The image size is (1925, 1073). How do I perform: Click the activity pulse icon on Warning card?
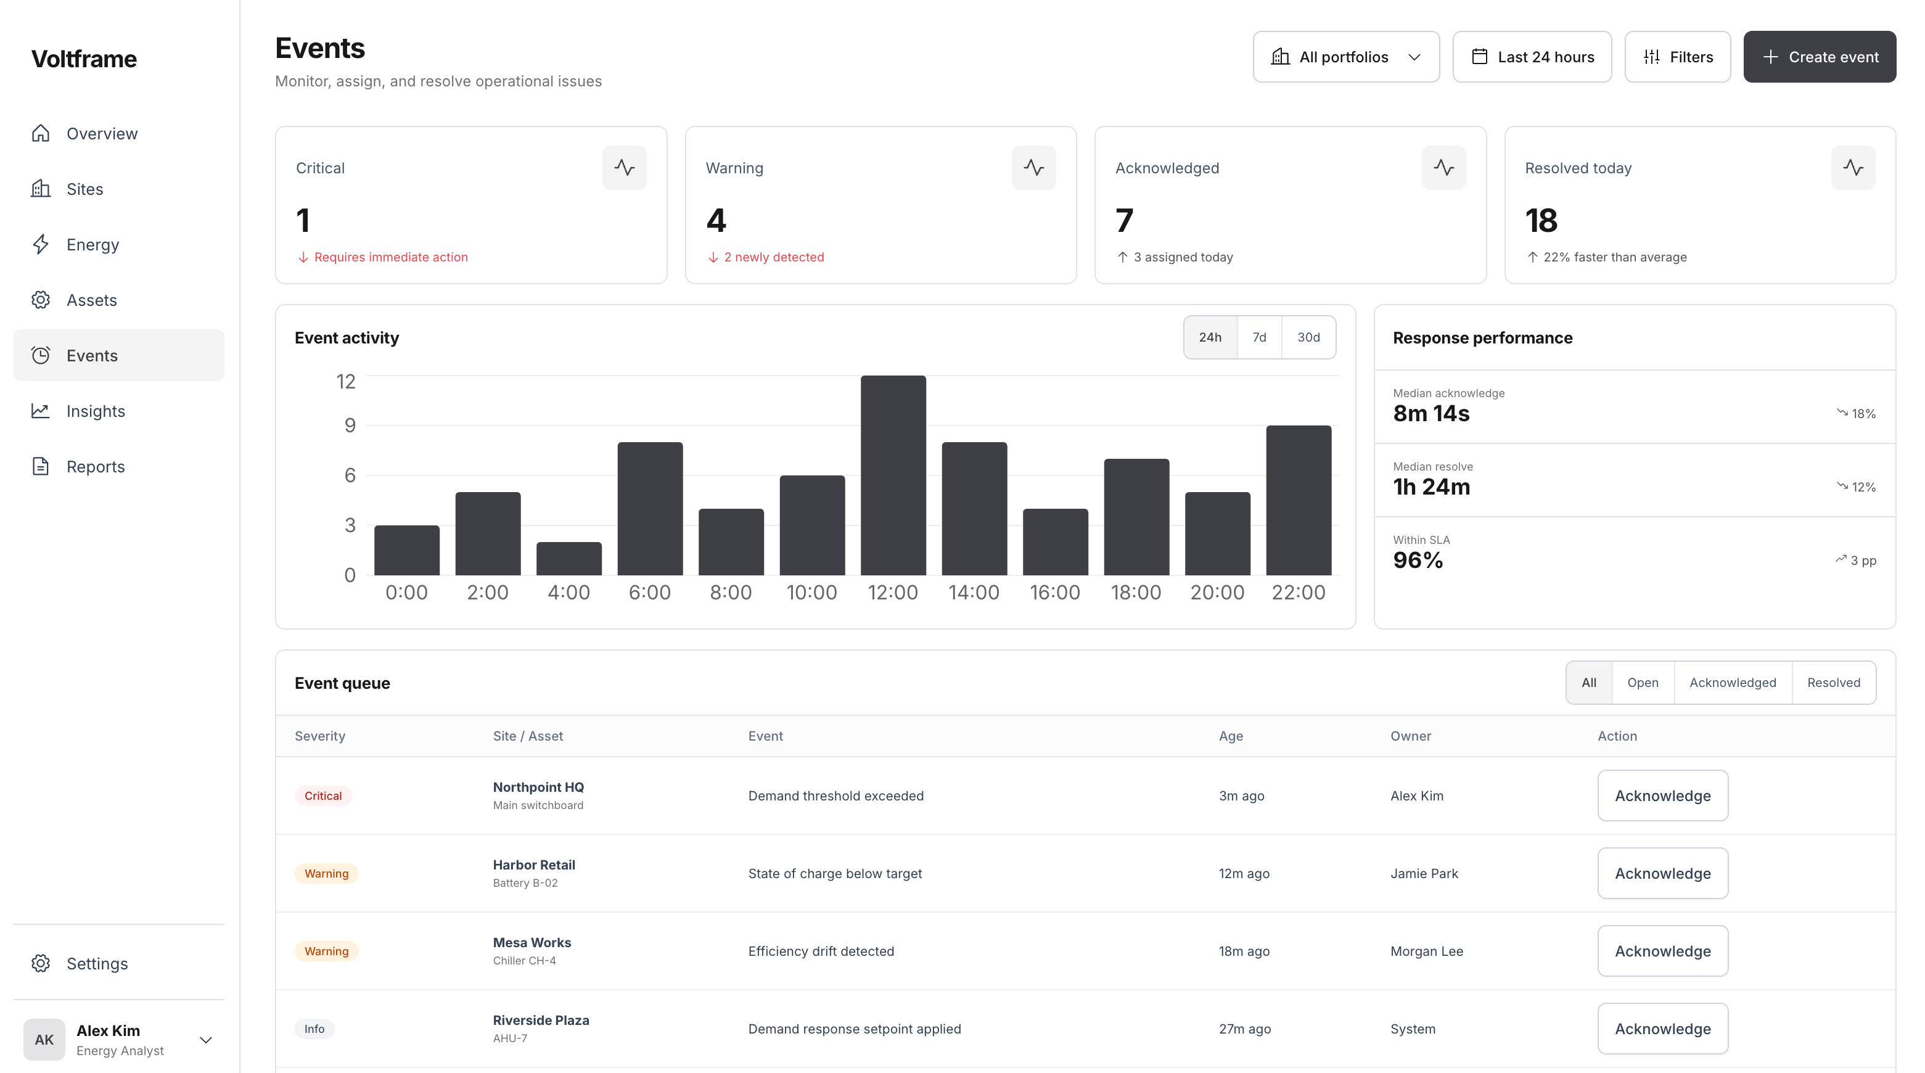1033,167
